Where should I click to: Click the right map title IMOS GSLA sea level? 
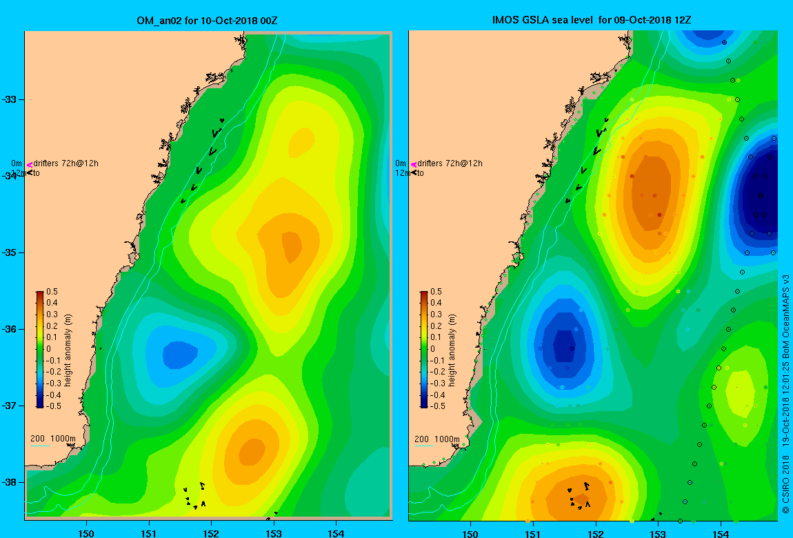[543, 20]
